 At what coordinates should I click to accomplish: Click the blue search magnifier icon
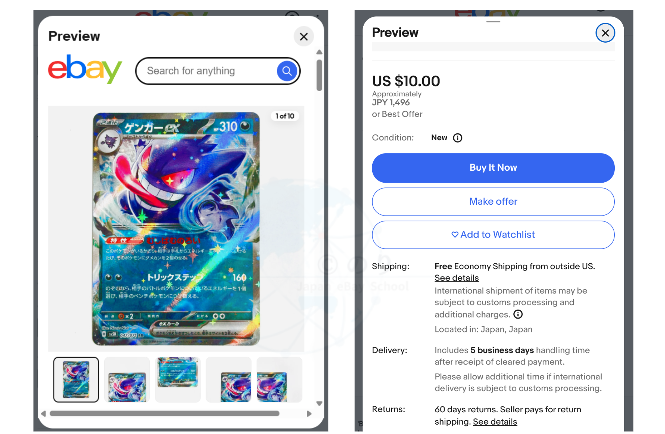point(287,71)
